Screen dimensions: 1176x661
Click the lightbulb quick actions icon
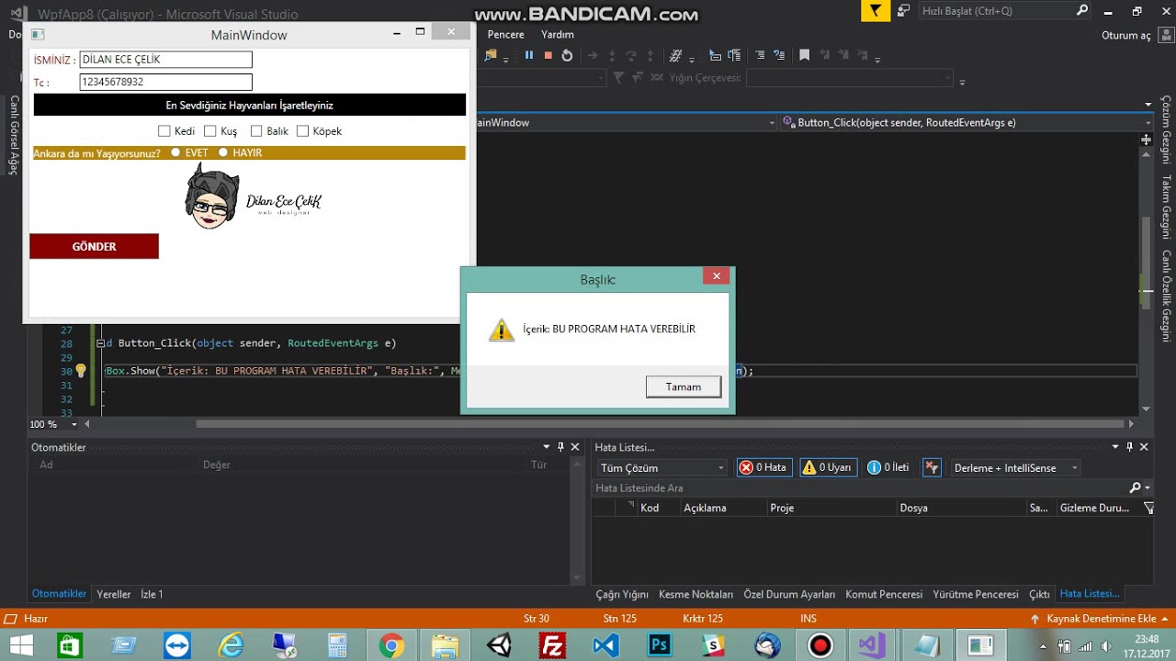click(80, 371)
